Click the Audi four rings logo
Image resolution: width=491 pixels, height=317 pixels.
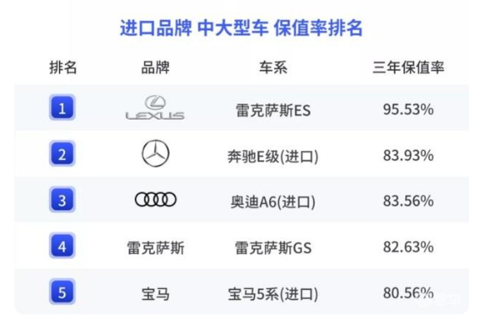coord(155,199)
